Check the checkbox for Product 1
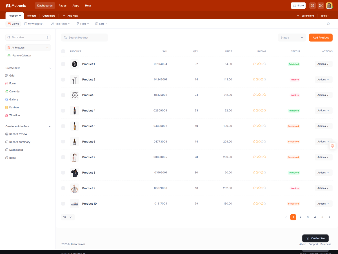 [63, 64]
